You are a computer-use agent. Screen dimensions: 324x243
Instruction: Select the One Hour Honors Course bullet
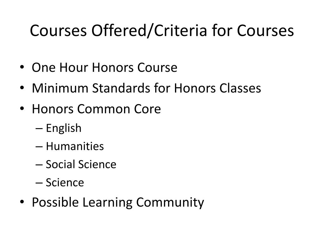pyautogui.click(x=104, y=68)
